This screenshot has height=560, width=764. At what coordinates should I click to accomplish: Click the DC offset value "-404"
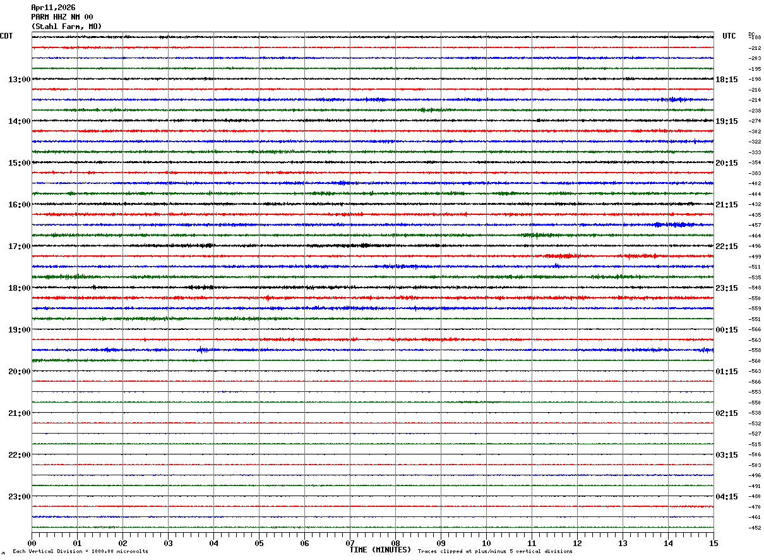(755, 194)
